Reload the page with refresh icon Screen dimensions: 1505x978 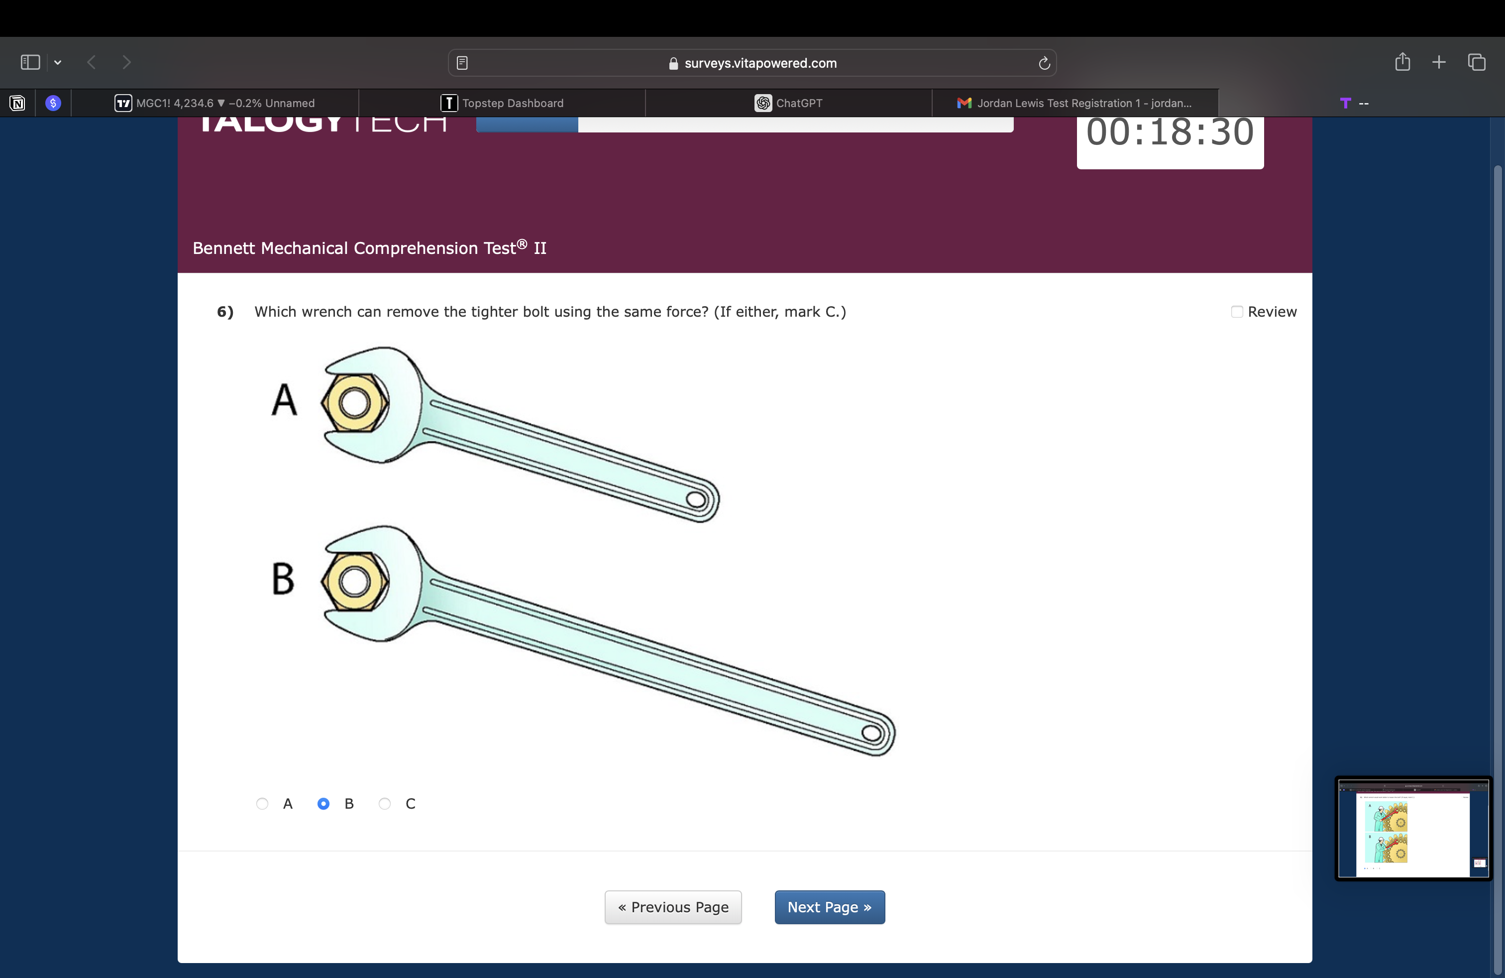click(1044, 63)
